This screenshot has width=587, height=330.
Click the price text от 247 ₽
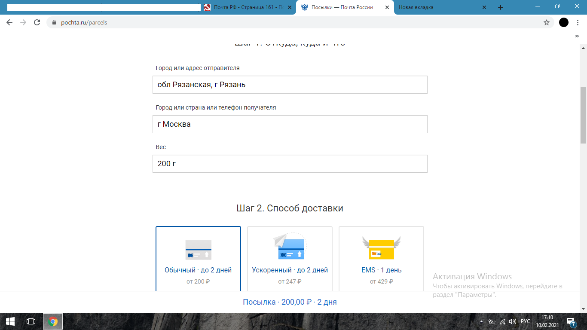pos(290,282)
